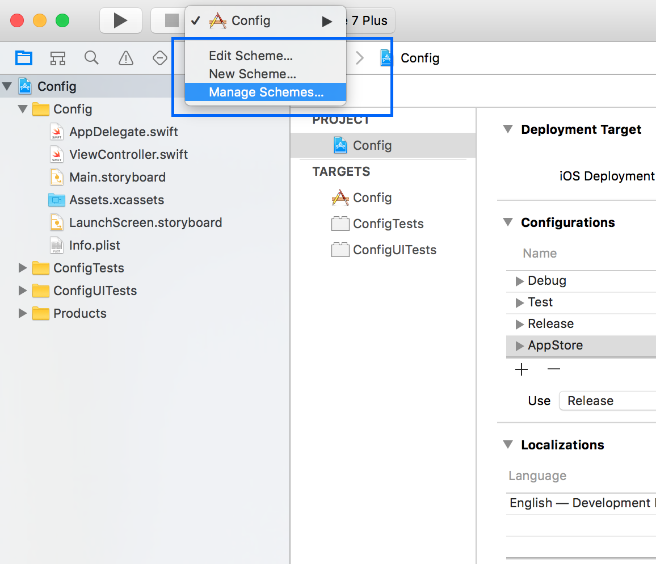
Task: Open the Project navigator folder icon
Action: [23, 58]
